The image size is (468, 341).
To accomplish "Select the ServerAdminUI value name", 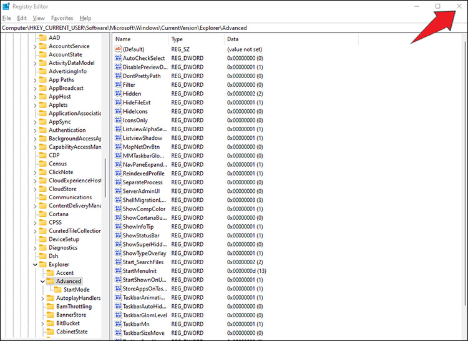I will coord(141,191).
